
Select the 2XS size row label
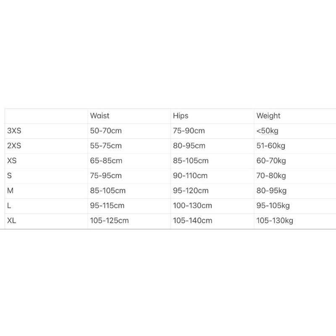[x=14, y=146]
